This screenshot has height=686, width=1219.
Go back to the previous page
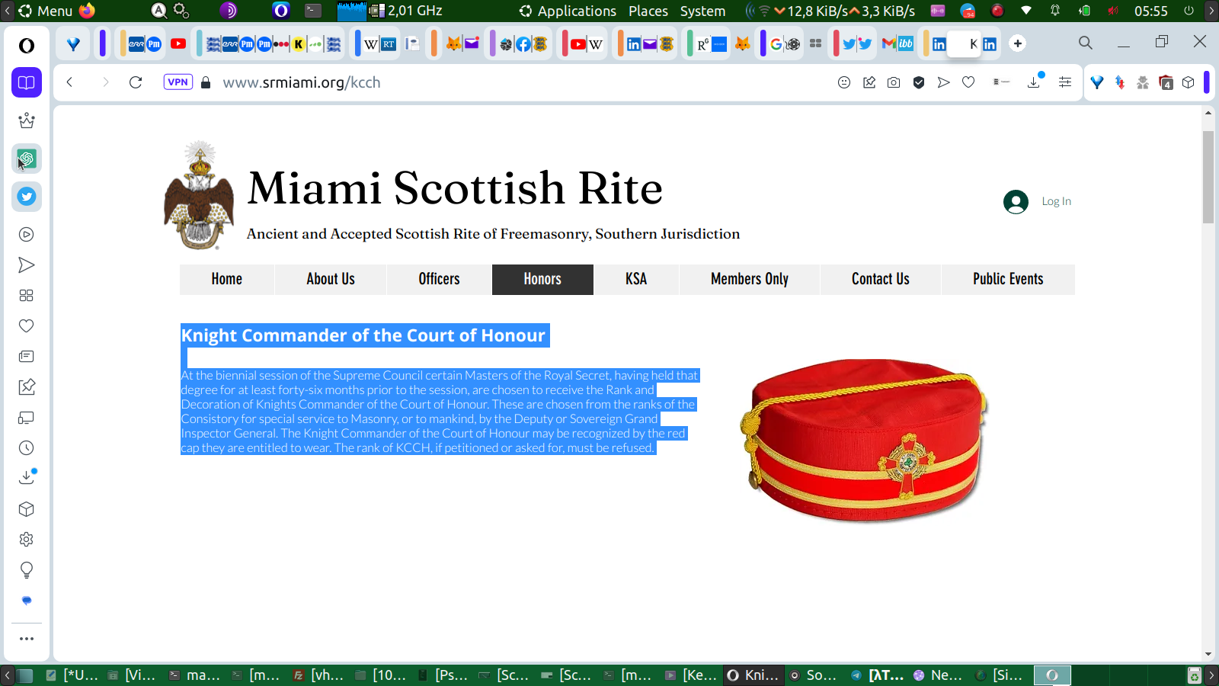[69, 82]
